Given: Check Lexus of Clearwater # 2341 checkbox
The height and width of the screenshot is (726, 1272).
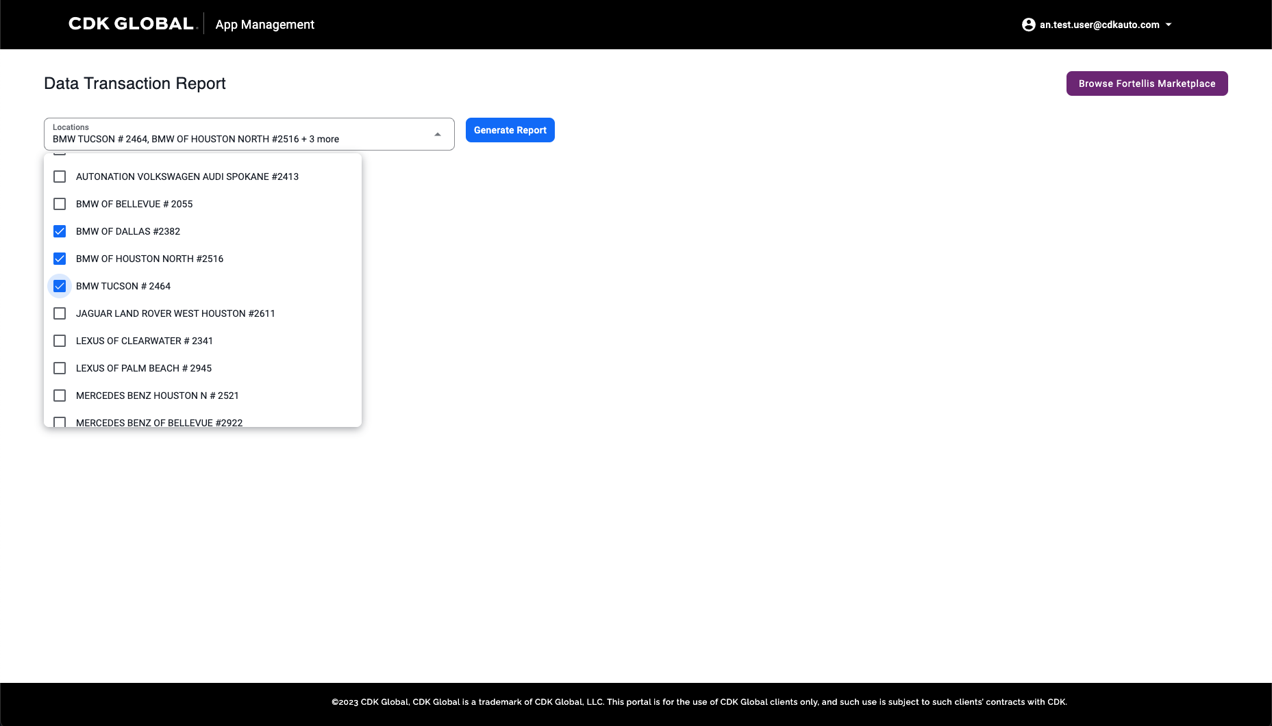Looking at the screenshot, I should pyautogui.click(x=60, y=341).
